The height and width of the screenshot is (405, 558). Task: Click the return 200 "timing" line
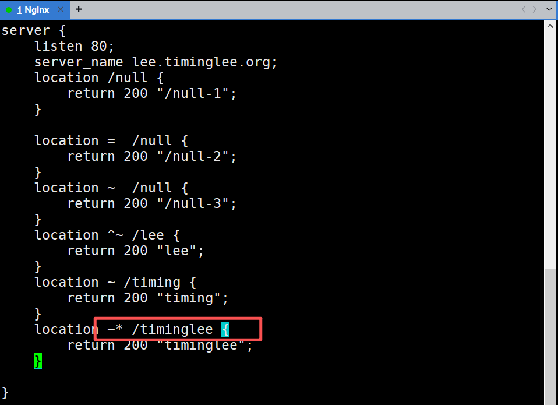point(148,298)
